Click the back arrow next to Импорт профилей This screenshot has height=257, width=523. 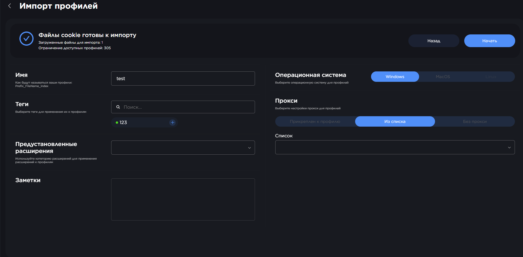[x=10, y=6]
